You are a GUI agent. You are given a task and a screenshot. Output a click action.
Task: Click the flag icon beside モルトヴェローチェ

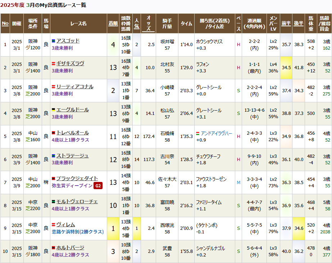tap(53, 202)
